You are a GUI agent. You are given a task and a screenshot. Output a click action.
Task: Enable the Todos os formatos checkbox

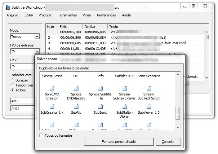click(x=41, y=135)
